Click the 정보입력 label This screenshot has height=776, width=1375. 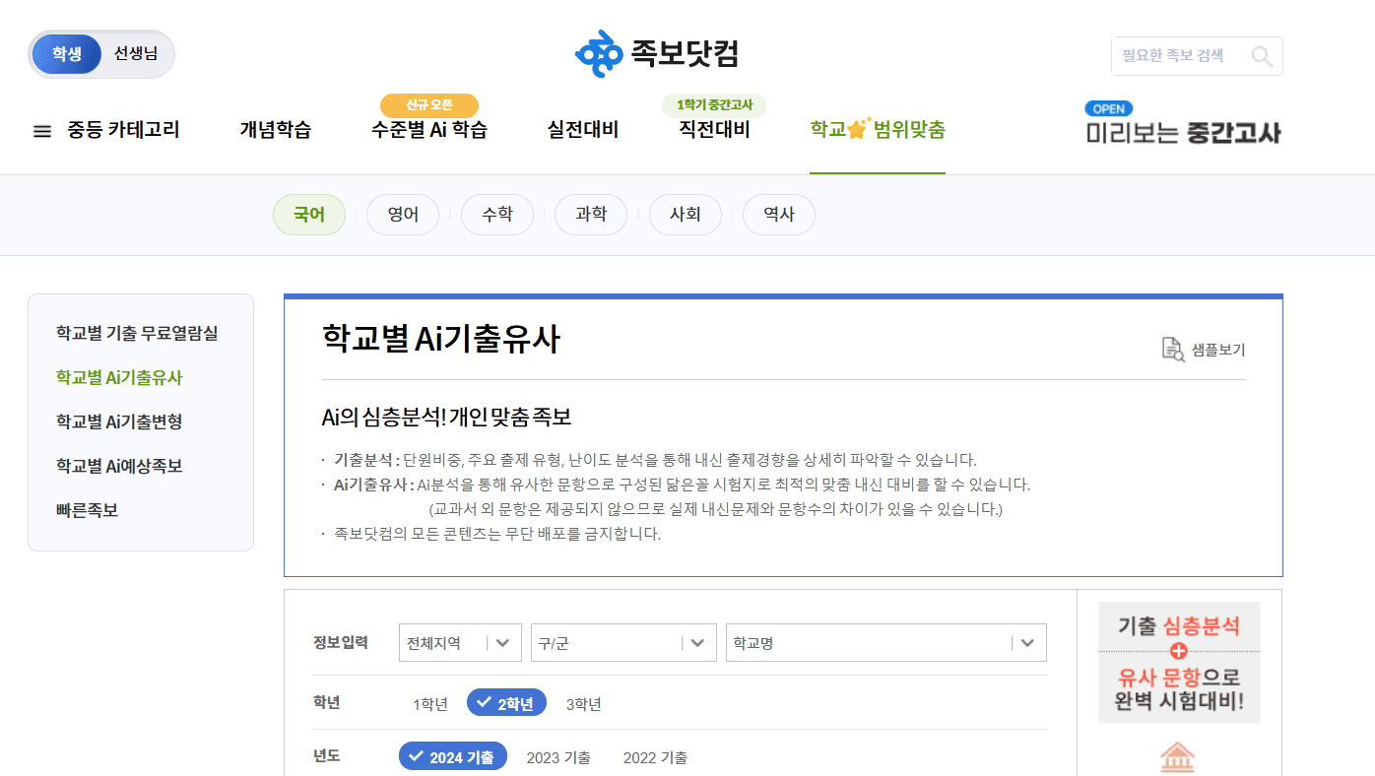point(341,643)
